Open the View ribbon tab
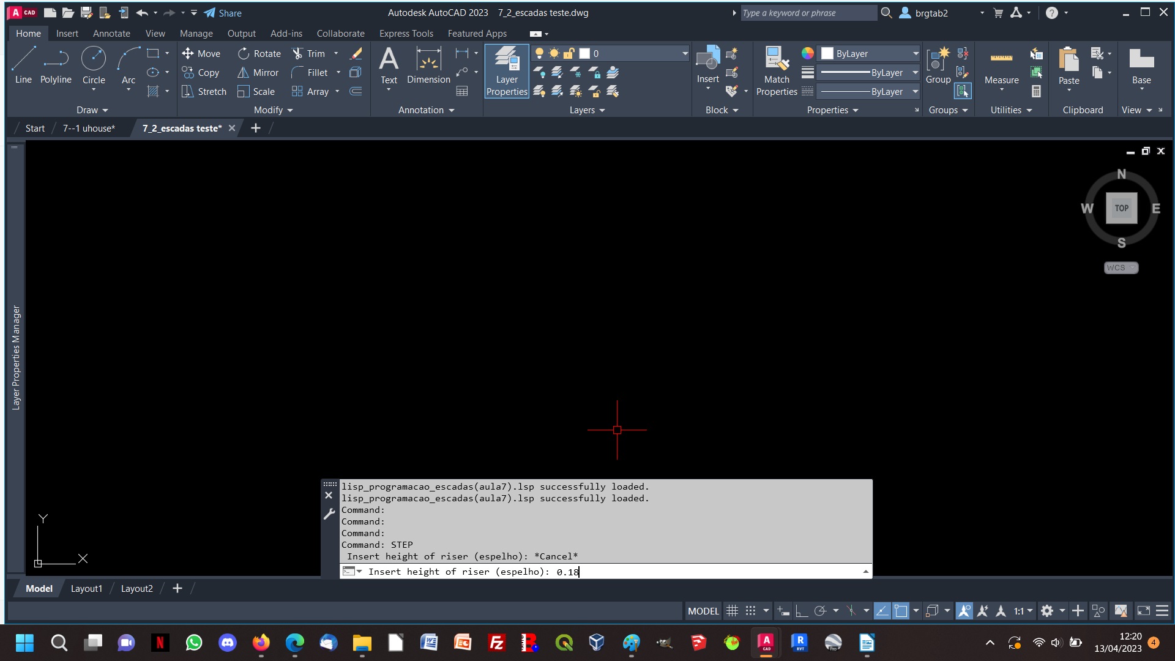The height and width of the screenshot is (661, 1175). point(155,33)
